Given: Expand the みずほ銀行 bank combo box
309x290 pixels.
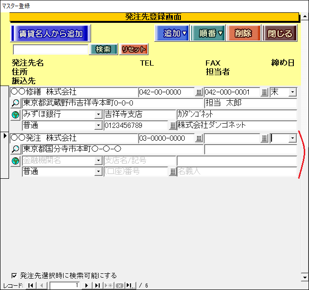Looking at the screenshot, I should (98, 115).
